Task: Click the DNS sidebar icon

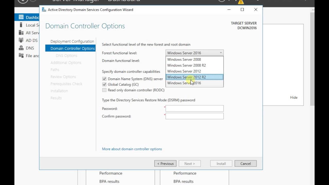Action: point(21,48)
